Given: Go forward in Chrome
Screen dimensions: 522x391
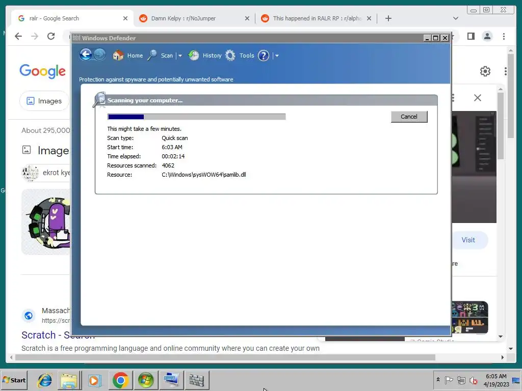Looking at the screenshot, I should [x=35, y=36].
